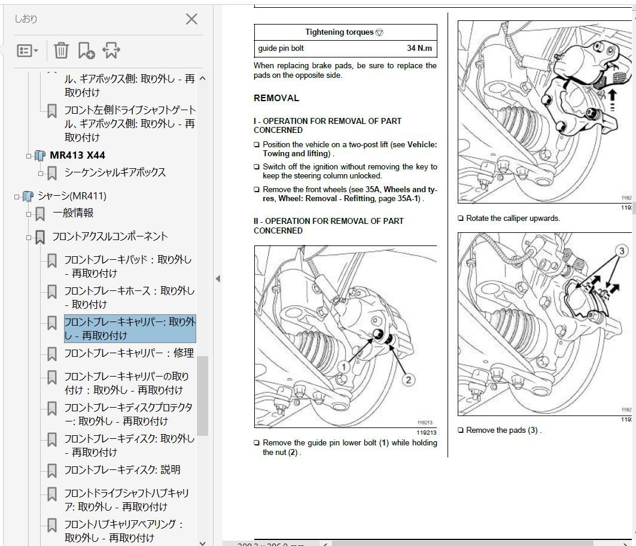Viewport: 636px width, 546px height.
Task: Click the シーケンシャルギアボックス bookmark icon
Action: (52, 173)
